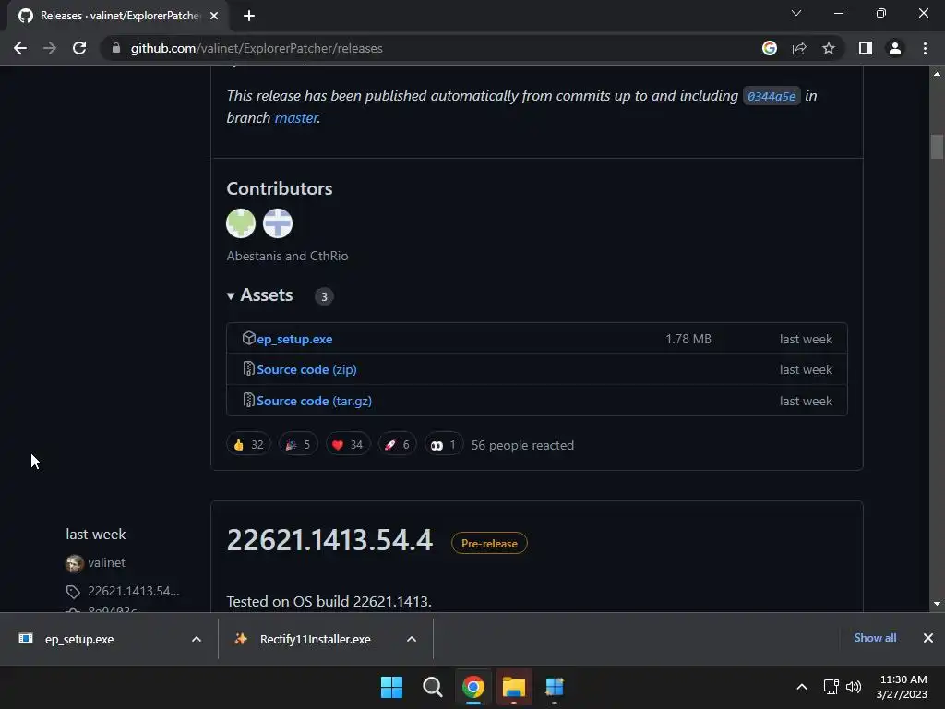The image size is (945, 709).
Task: Open the CthRio contributor avatar
Action: pyautogui.click(x=278, y=223)
